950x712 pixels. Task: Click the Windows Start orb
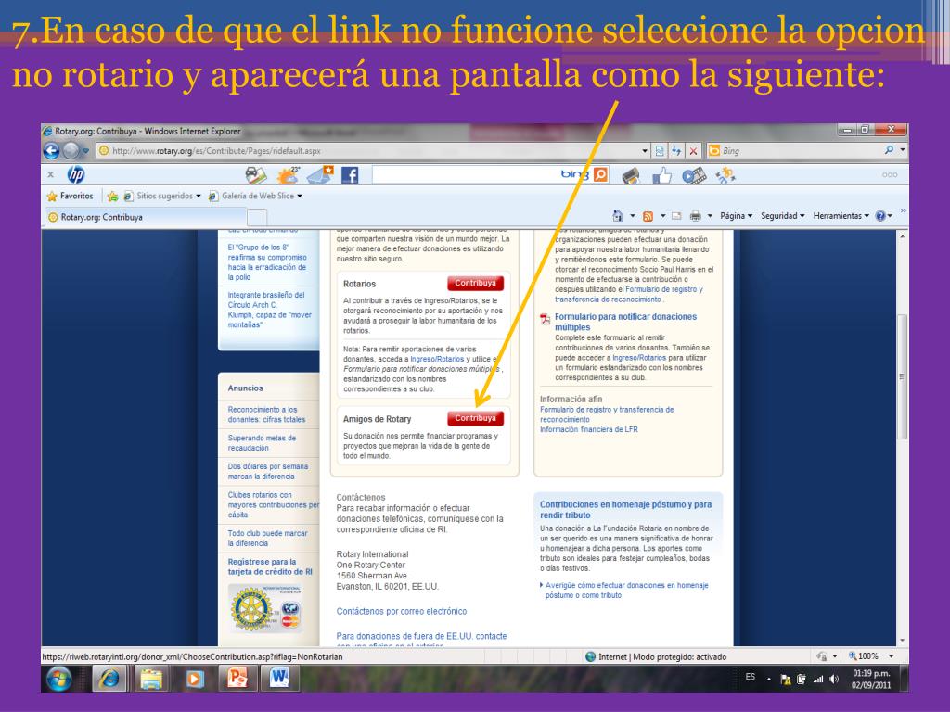coord(58,679)
